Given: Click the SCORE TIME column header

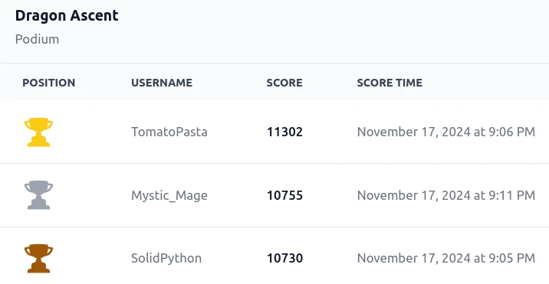Looking at the screenshot, I should pyautogui.click(x=390, y=83).
